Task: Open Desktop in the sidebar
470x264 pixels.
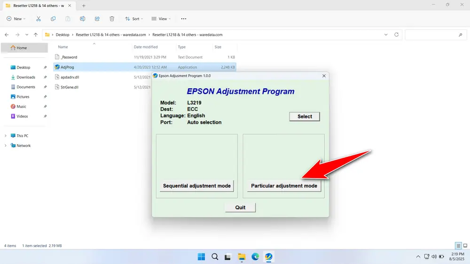Action: (x=23, y=68)
